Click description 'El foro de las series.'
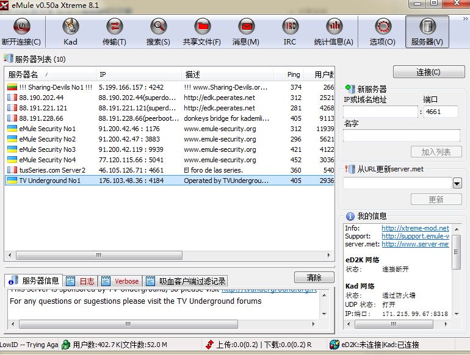 click(213, 170)
